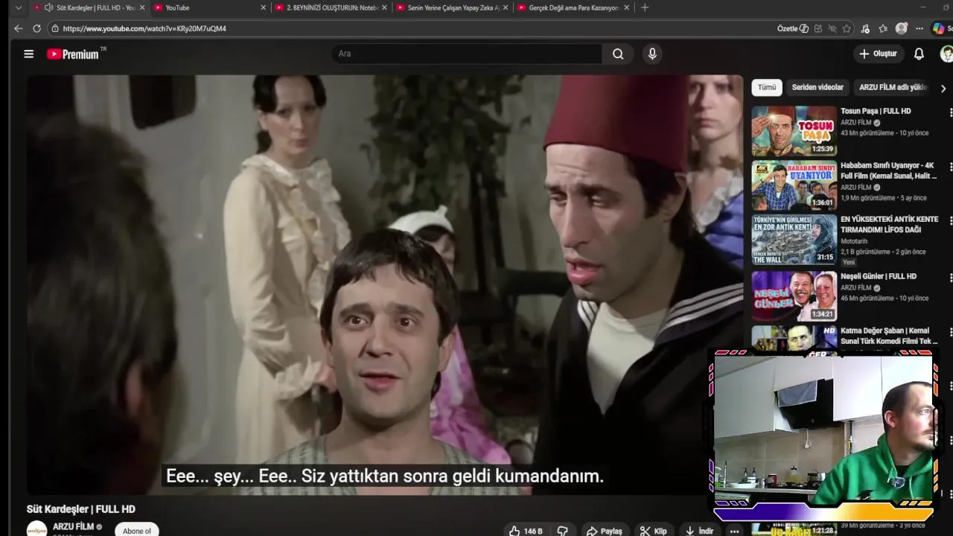Image resolution: width=953 pixels, height=536 pixels.
Task: Start voice search with the microphone
Action: click(x=652, y=54)
